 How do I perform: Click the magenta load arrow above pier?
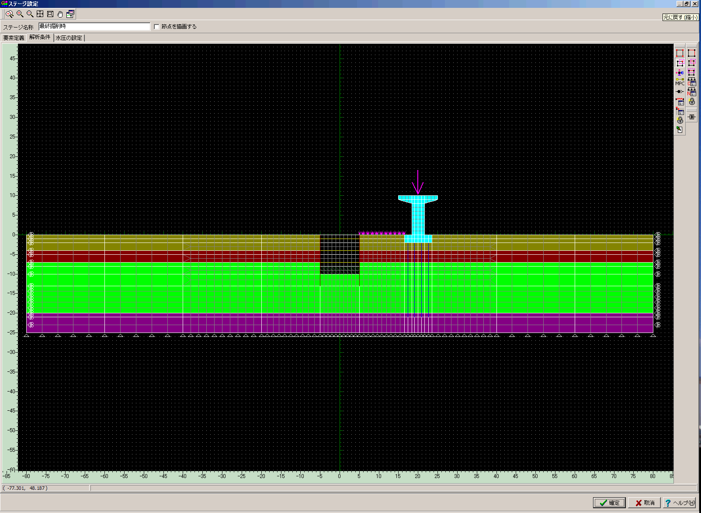(x=418, y=182)
